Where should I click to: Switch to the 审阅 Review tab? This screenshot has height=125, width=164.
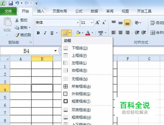[110, 11]
